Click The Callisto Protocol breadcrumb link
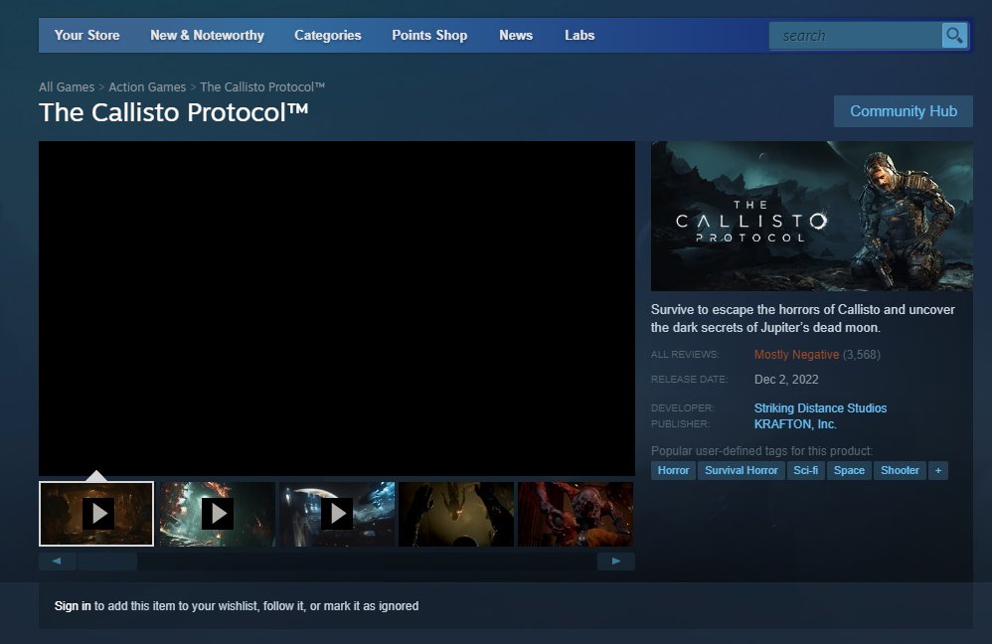 (262, 87)
